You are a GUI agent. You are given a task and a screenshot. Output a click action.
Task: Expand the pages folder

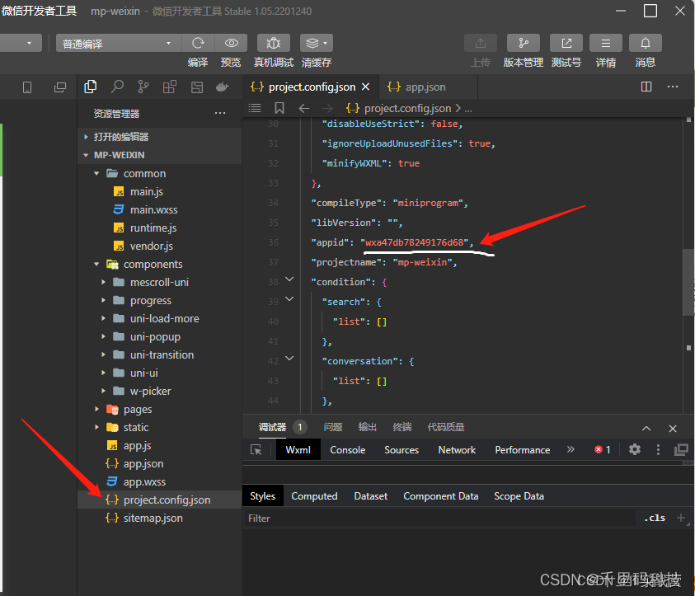click(96, 410)
